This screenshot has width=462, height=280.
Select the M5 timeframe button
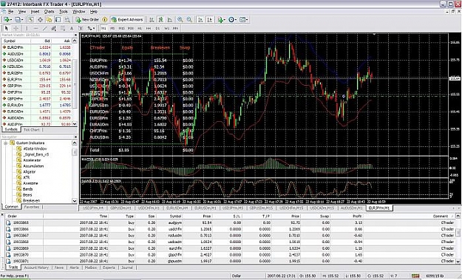click(x=112, y=28)
